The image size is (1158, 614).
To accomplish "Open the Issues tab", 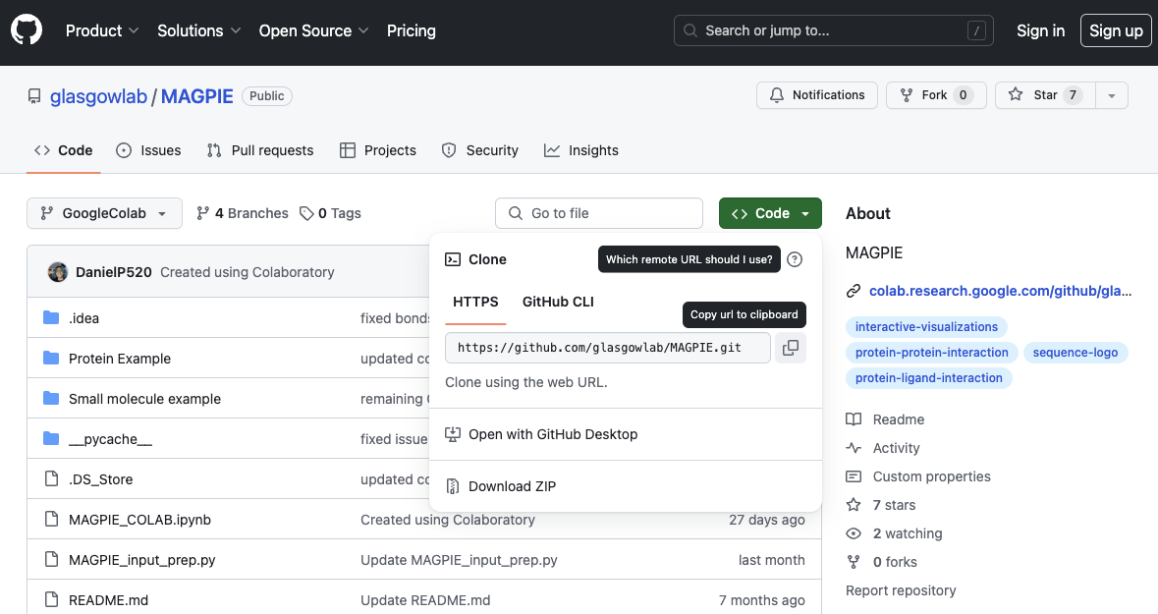I will [148, 150].
